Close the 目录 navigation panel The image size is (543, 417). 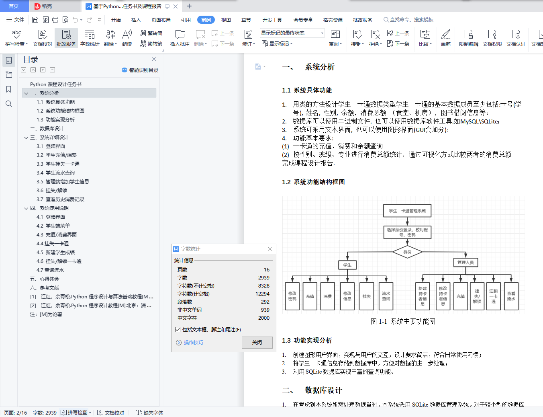[x=154, y=59]
